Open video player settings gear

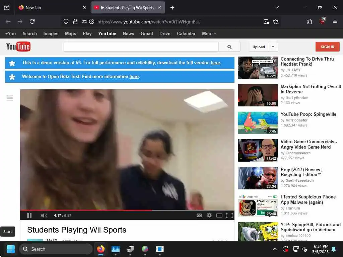tap(209, 216)
